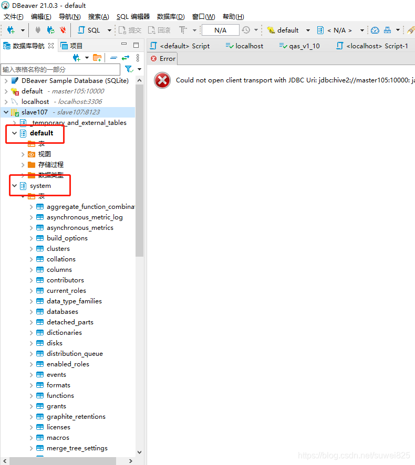Open the 文件(F) menu
Image resolution: width=415 pixels, height=465 pixels.
coord(13,17)
